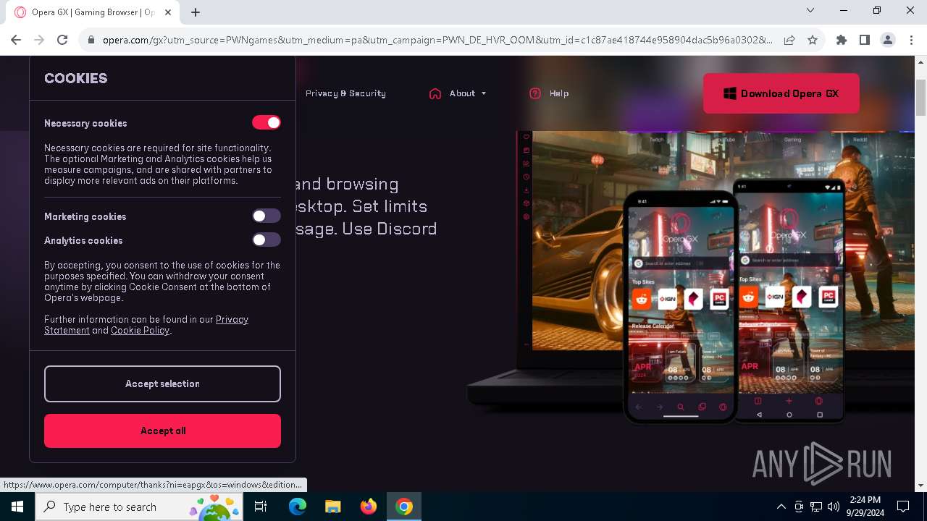The image size is (927, 521).
Task: Click Download Opera GX button
Action: point(781,93)
